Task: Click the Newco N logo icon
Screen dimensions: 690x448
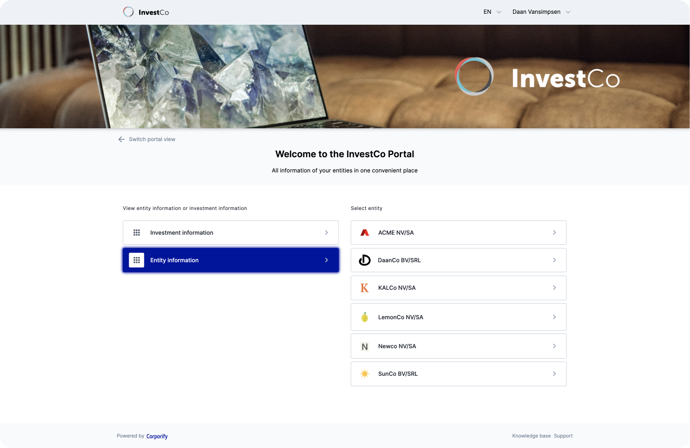Action: [x=365, y=346]
